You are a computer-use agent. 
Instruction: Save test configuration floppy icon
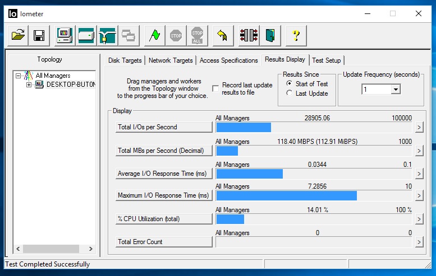[x=39, y=35]
